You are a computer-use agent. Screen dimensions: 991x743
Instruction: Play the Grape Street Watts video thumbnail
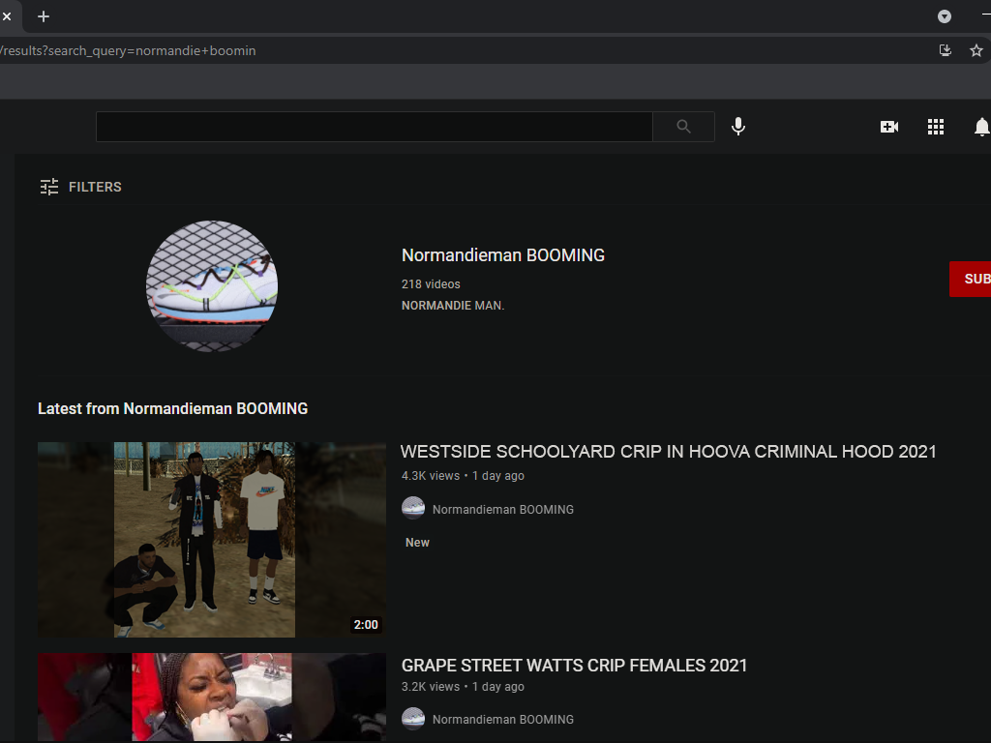[x=212, y=697]
